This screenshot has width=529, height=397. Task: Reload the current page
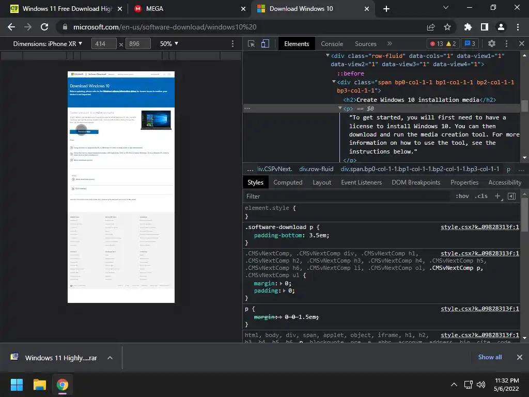tap(44, 27)
